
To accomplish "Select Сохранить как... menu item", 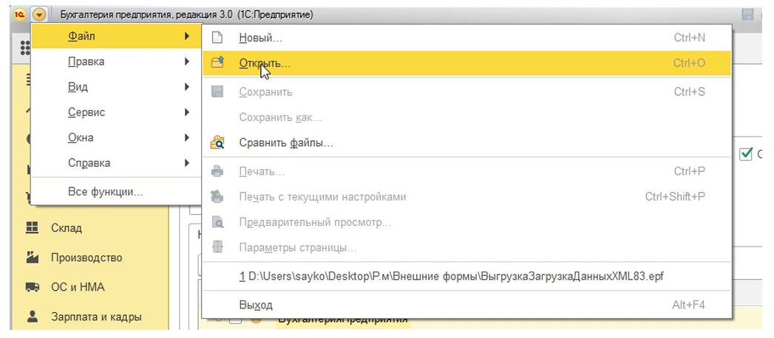I will pyautogui.click(x=466, y=118).
